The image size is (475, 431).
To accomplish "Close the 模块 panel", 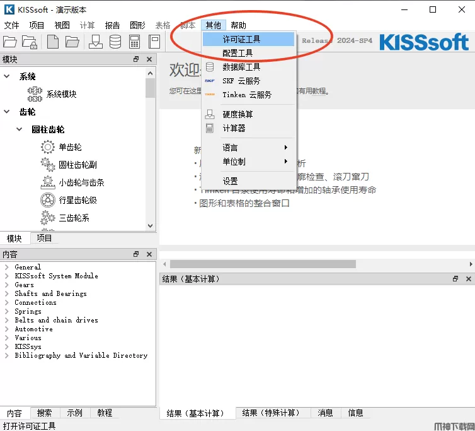I will 149,59.
